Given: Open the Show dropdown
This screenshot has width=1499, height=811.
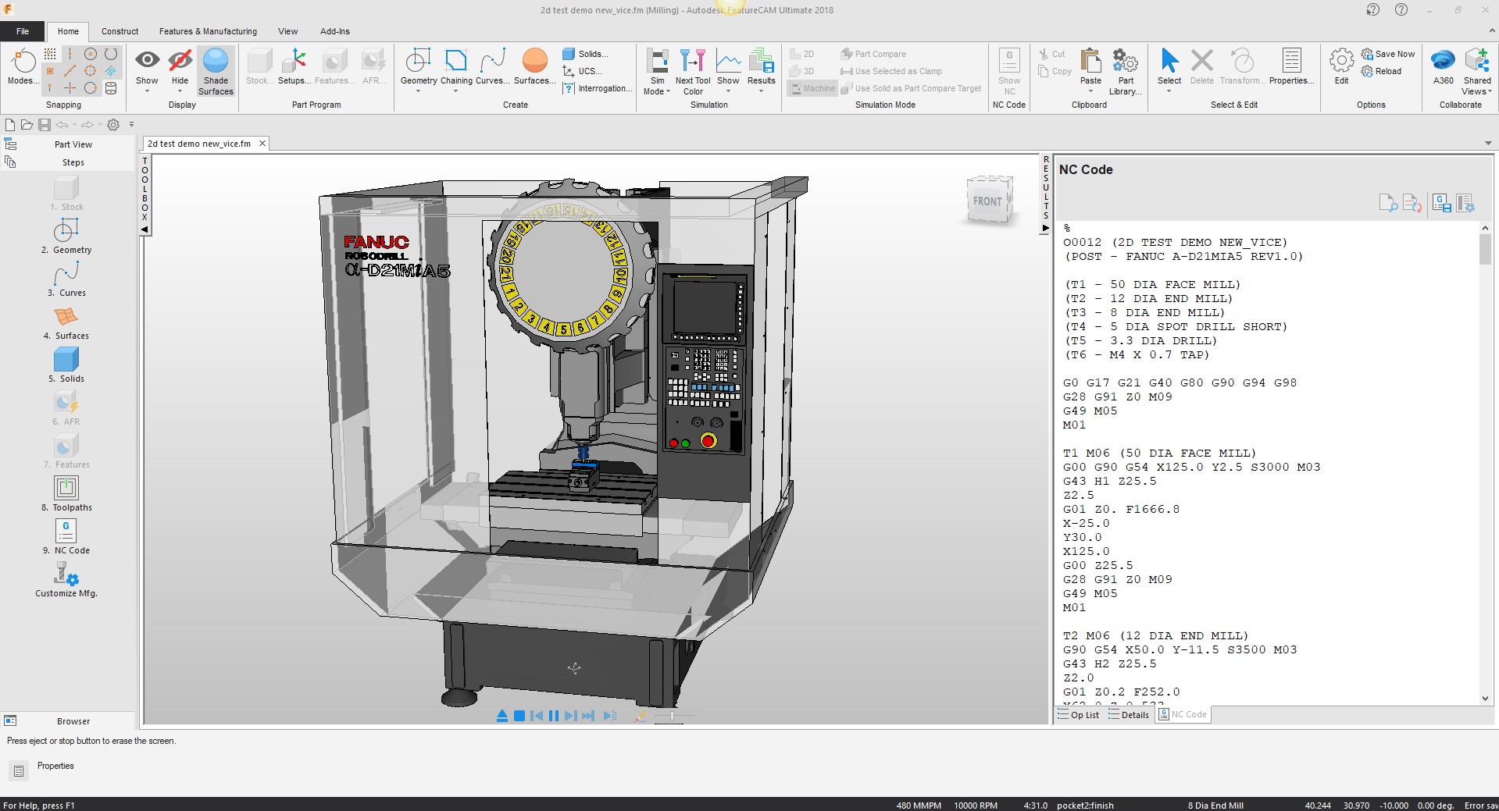Looking at the screenshot, I should pyautogui.click(x=147, y=71).
